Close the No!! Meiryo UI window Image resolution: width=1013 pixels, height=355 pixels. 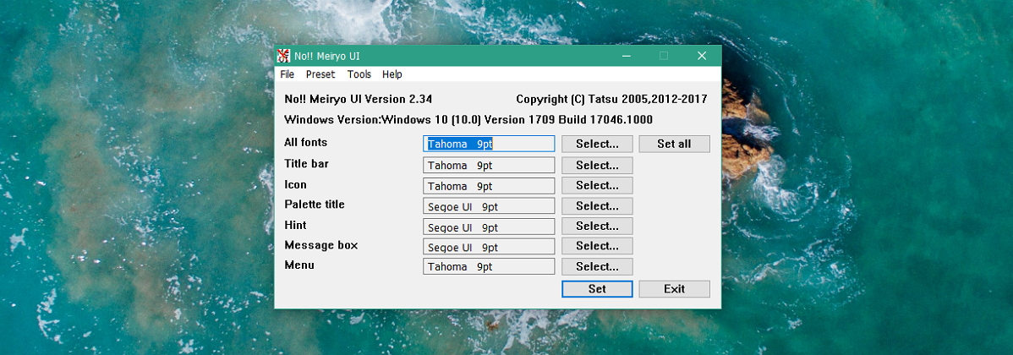pos(702,56)
